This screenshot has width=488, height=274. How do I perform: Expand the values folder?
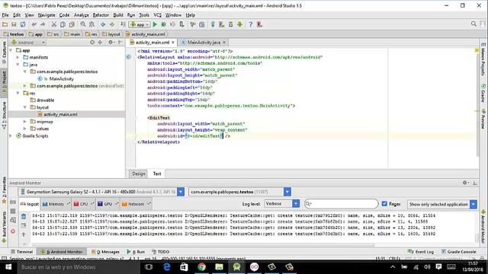tap(25, 129)
